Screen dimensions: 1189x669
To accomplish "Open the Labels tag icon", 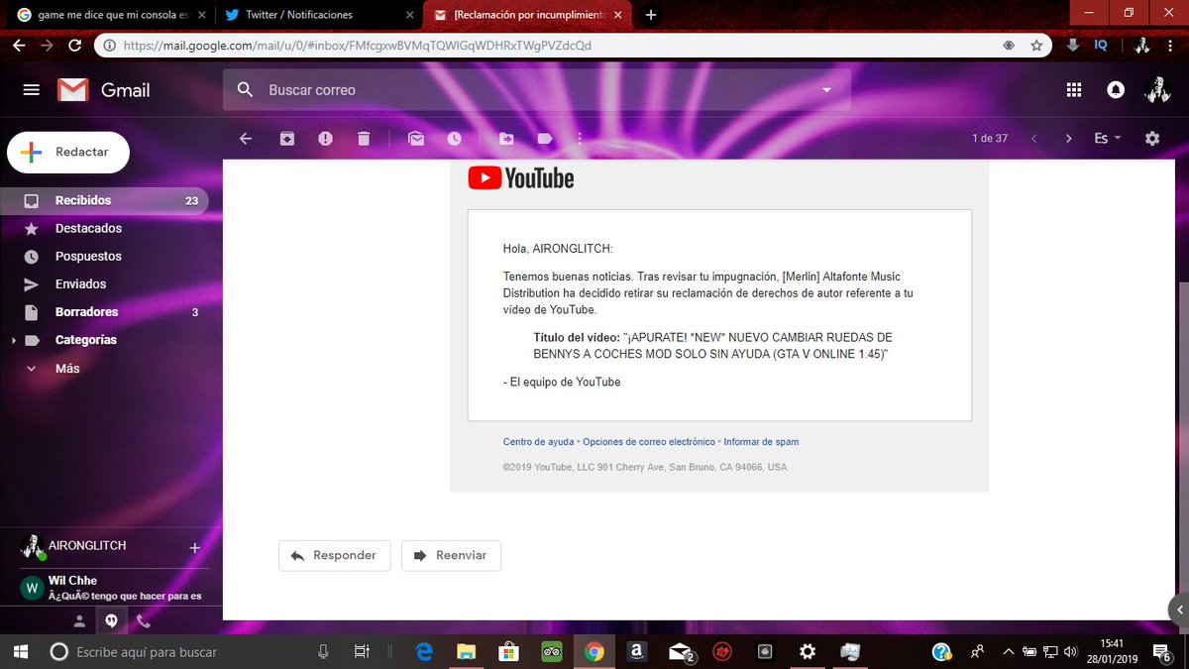I will (x=544, y=139).
